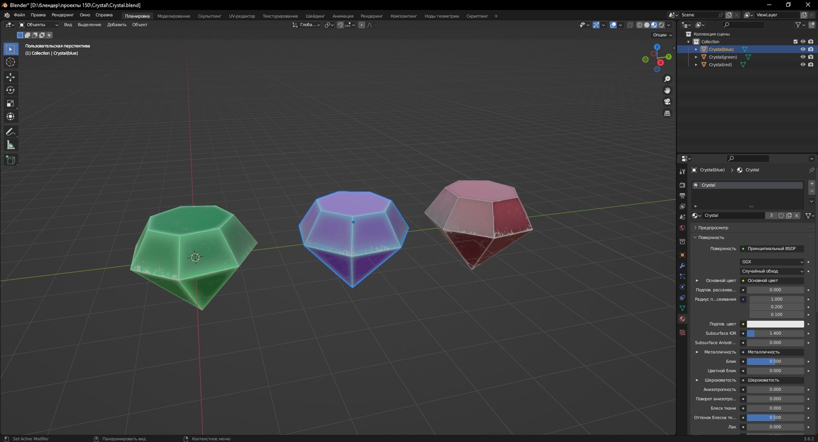Click the pan hand icon in viewport
This screenshot has width=818, height=442.
pyautogui.click(x=667, y=91)
